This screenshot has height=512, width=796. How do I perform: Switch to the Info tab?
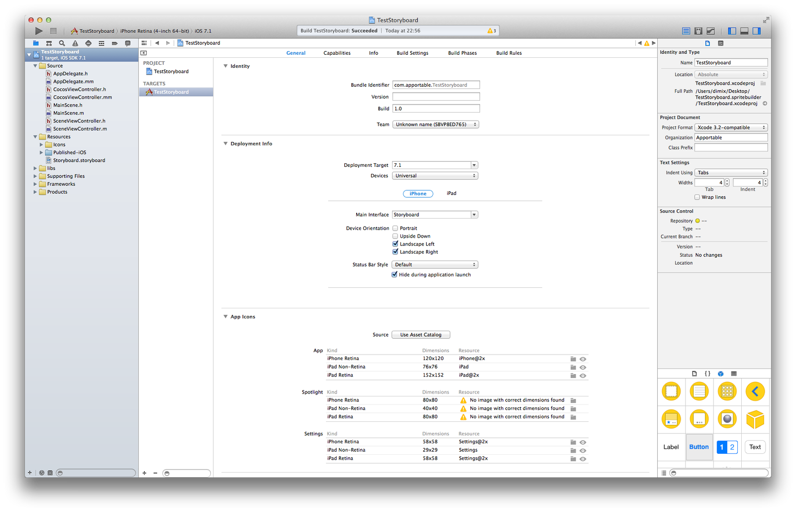(374, 53)
